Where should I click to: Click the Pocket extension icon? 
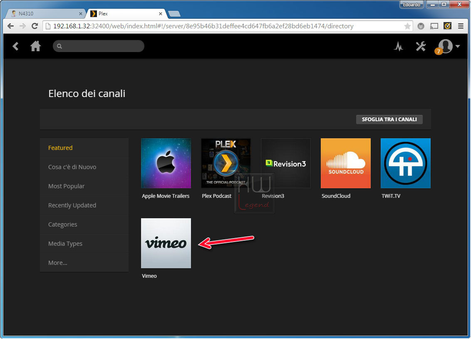[x=421, y=26]
